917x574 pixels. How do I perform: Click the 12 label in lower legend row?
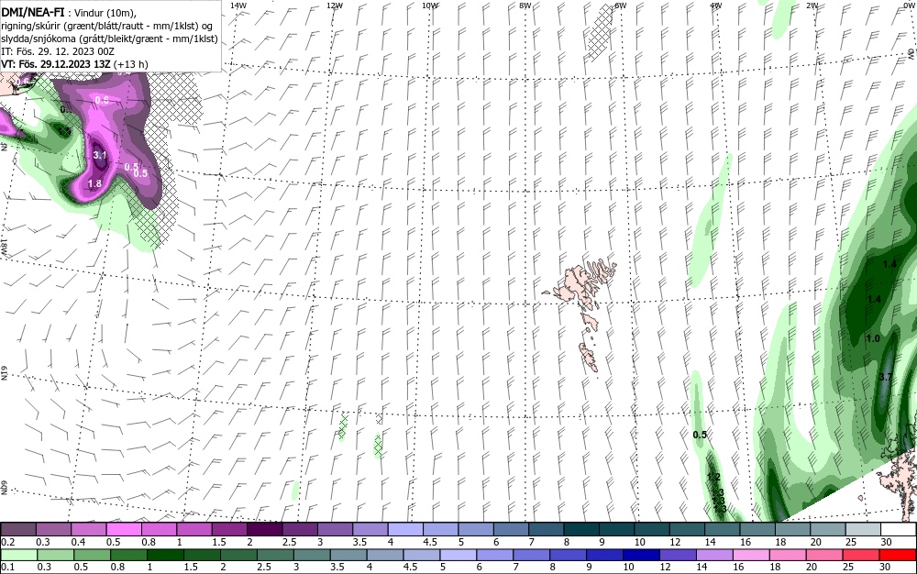point(665,567)
